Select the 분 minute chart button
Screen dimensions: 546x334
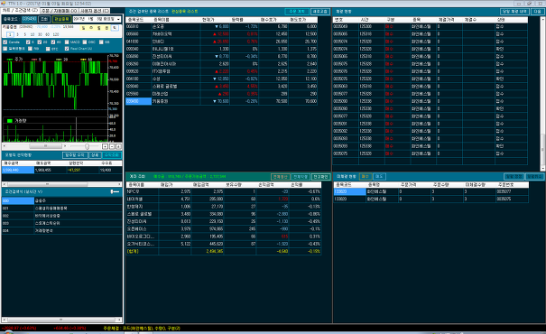(x=106, y=27)
